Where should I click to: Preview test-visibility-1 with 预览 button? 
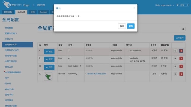point(49,67)
